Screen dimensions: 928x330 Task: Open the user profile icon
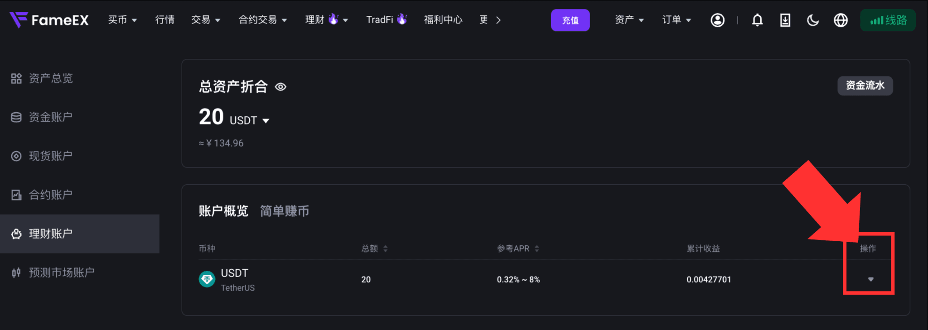click(717, 20)
